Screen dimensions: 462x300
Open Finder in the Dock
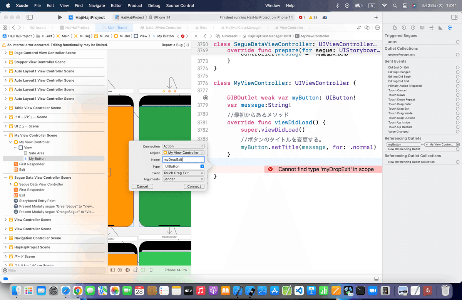coord(16,290)
